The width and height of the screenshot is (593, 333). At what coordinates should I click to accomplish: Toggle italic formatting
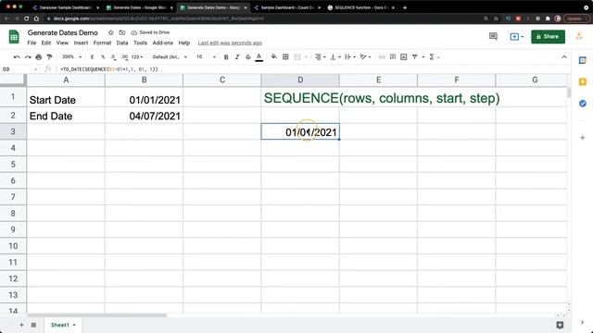(237, 57)
